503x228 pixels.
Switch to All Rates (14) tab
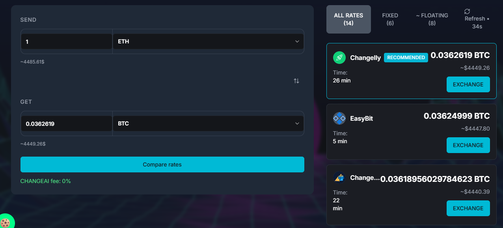pos(348,19)
